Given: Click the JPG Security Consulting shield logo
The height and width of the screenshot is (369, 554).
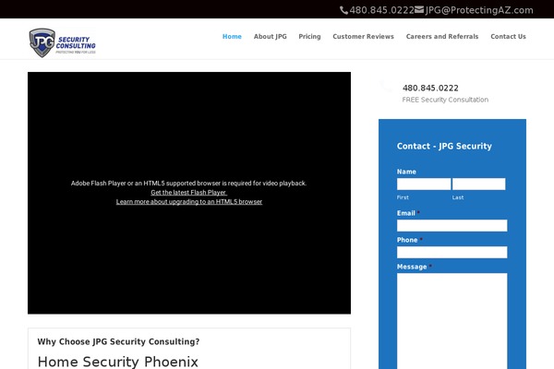Looking at the screenshot, I should coord(62,42).
